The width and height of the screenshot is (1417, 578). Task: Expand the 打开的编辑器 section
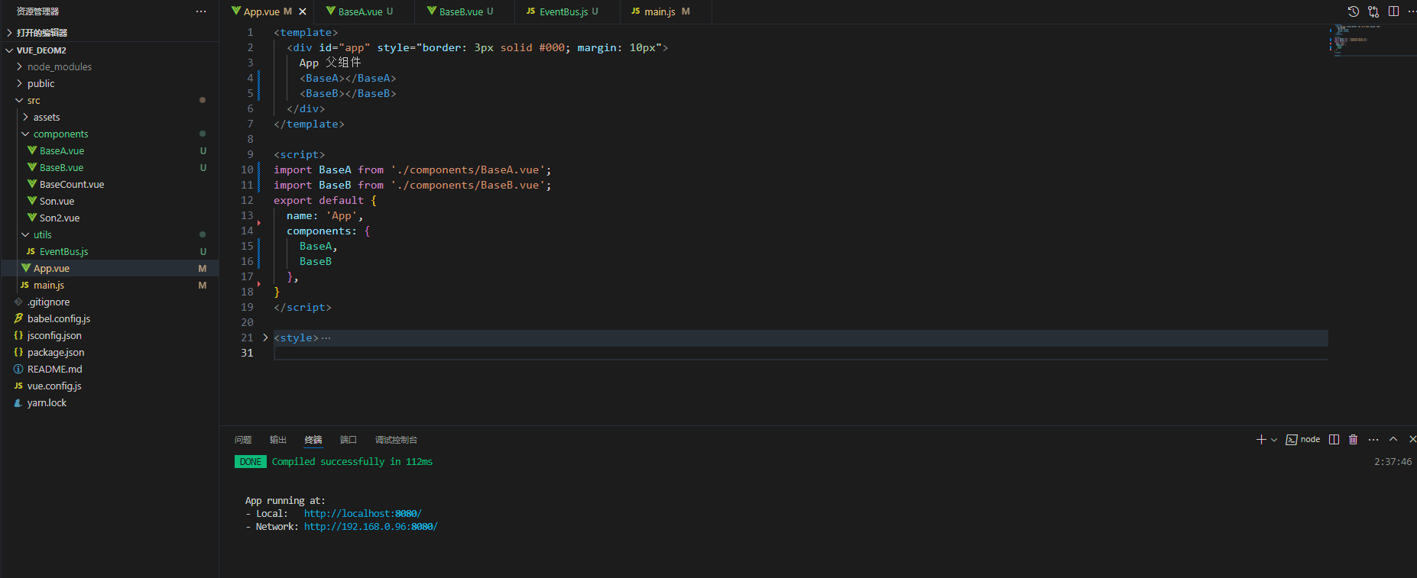110,33
